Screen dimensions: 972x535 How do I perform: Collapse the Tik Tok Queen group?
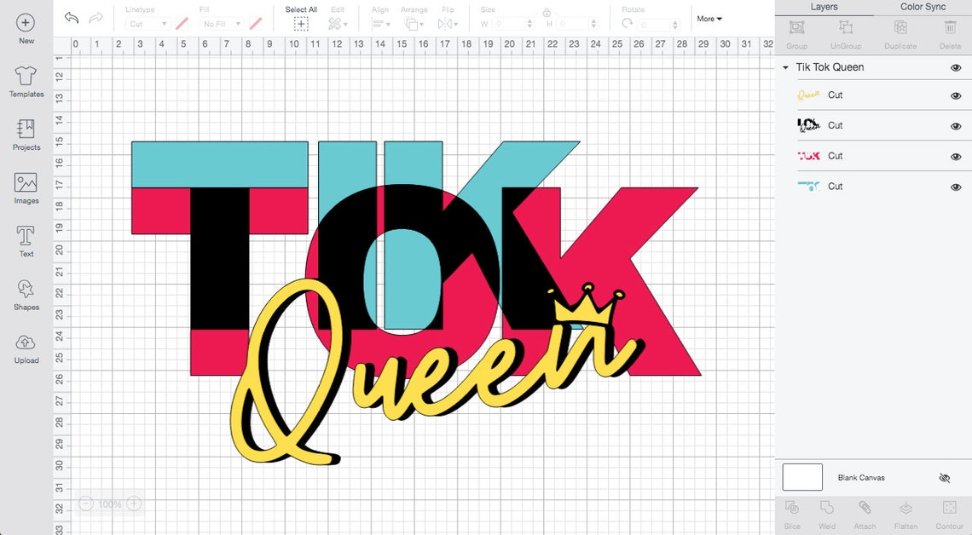point(785,67)
